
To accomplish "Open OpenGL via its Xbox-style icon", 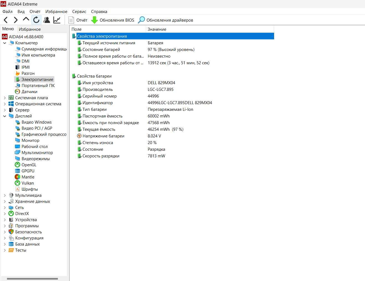I will (17, 165).
